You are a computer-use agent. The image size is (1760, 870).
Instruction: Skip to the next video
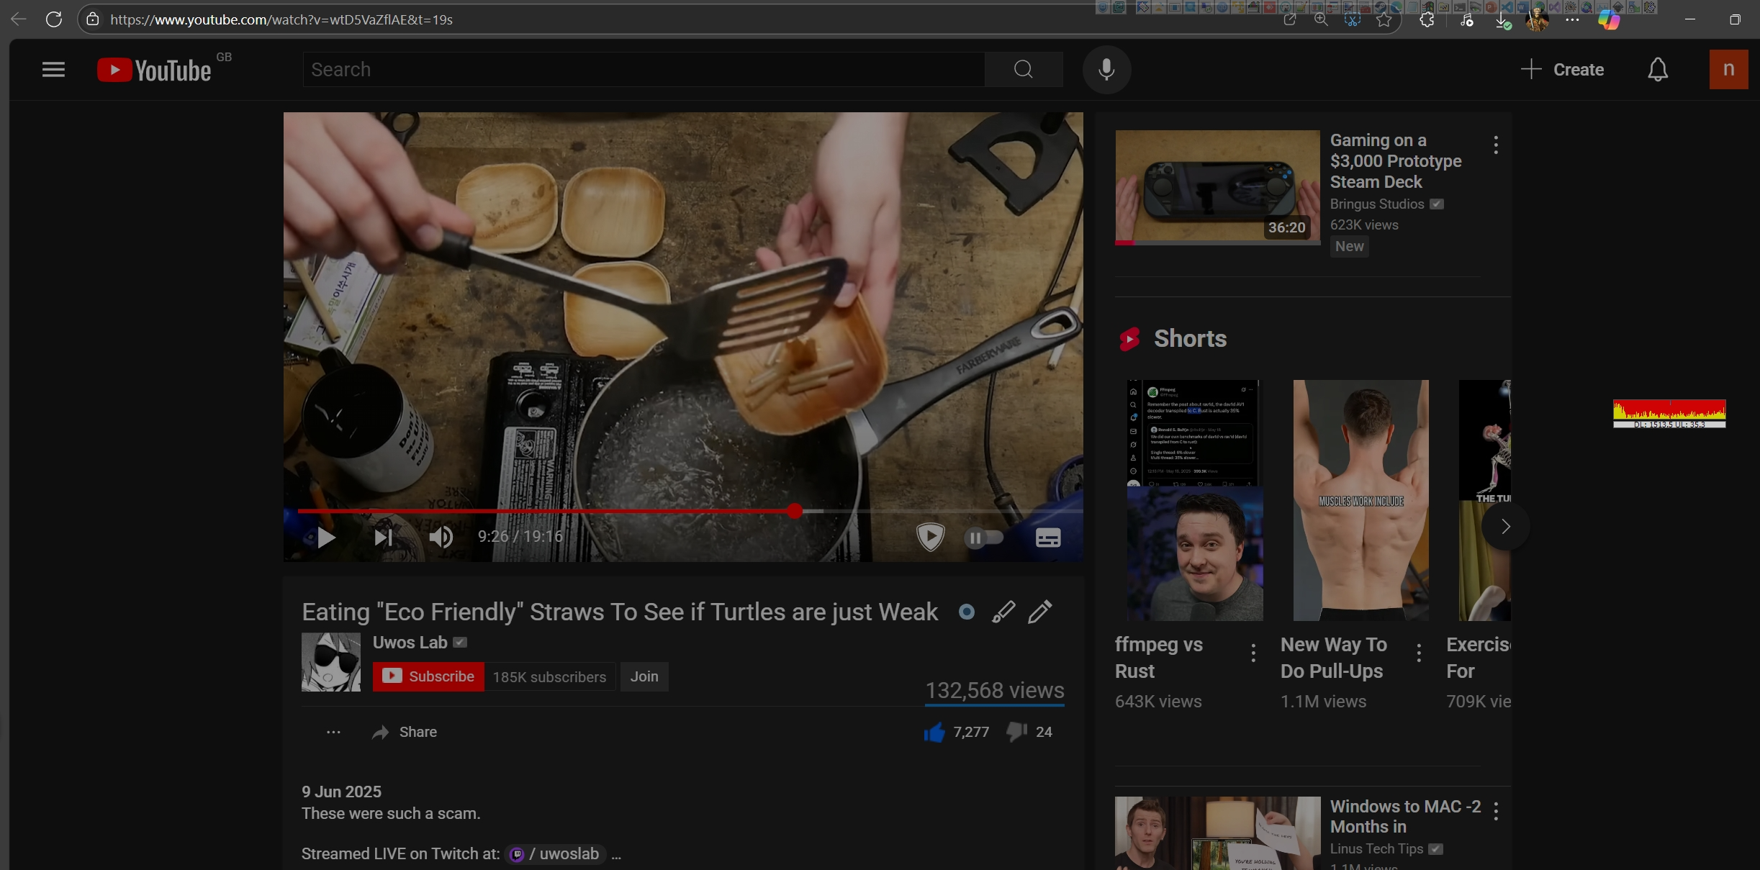[383, 537]
